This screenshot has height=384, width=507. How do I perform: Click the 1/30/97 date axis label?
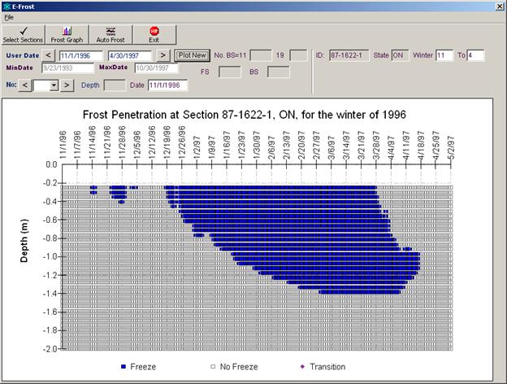(x=257, y=145)
